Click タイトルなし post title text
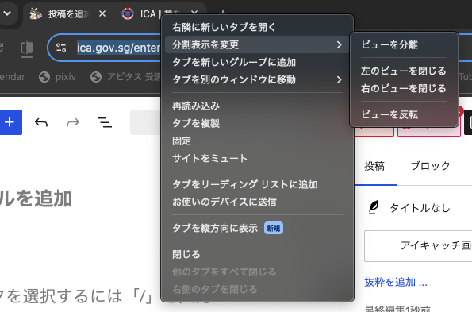 tap(420, 208)
